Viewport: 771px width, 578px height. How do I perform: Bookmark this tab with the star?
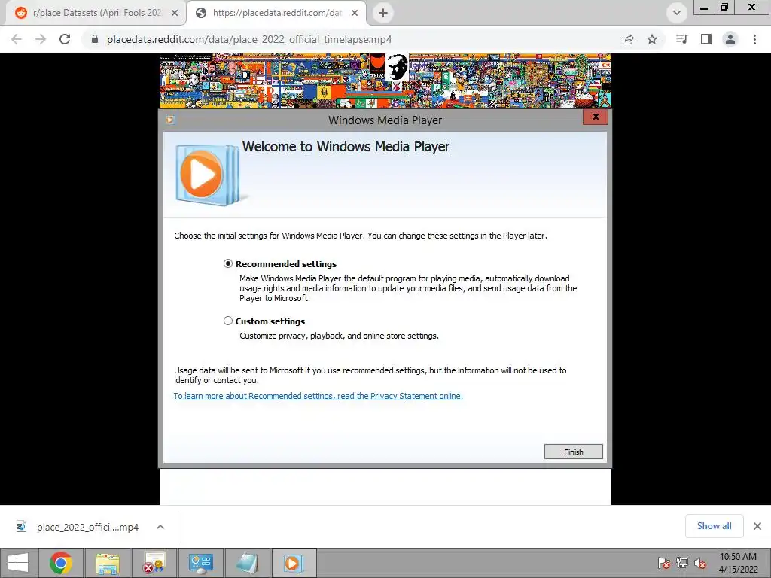pyautogui.click(x=652, y=39)
